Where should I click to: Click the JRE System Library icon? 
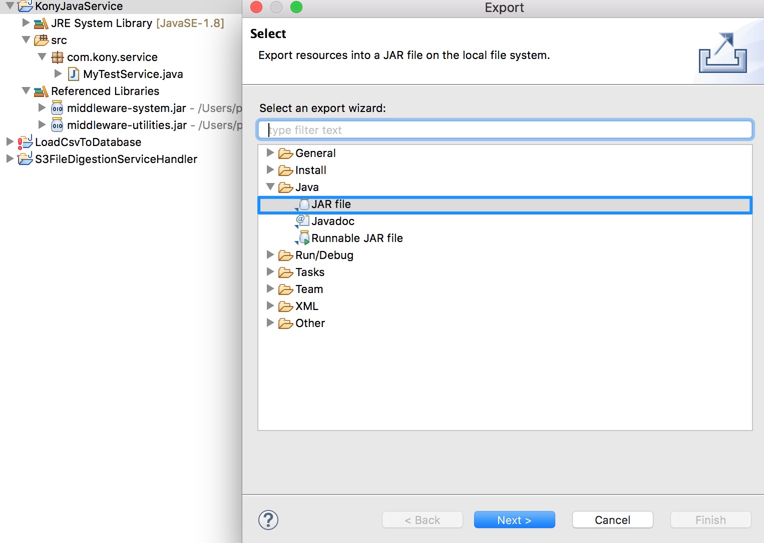pyautogui.click(x=40, y=23)
